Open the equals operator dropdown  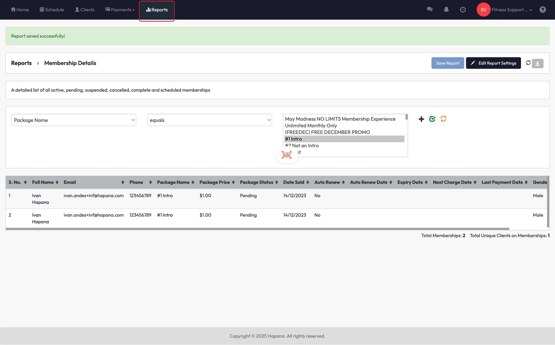[x=209, y=120]
